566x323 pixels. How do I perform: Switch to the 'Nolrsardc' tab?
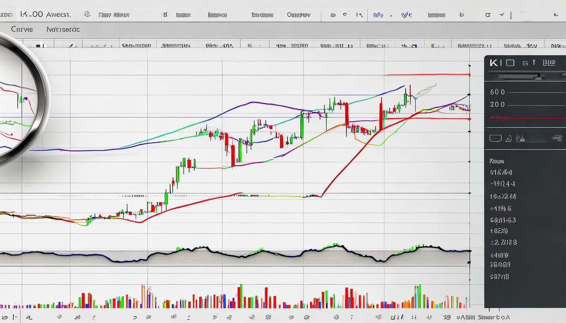tap(63, 29)
